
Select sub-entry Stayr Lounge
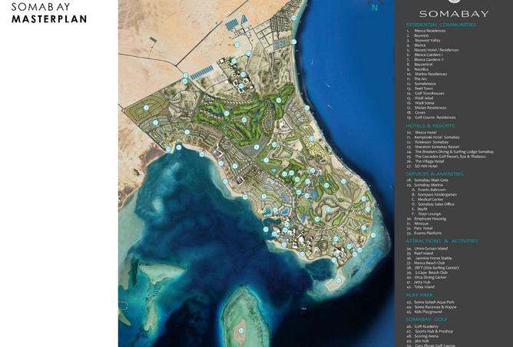(426, 214)
